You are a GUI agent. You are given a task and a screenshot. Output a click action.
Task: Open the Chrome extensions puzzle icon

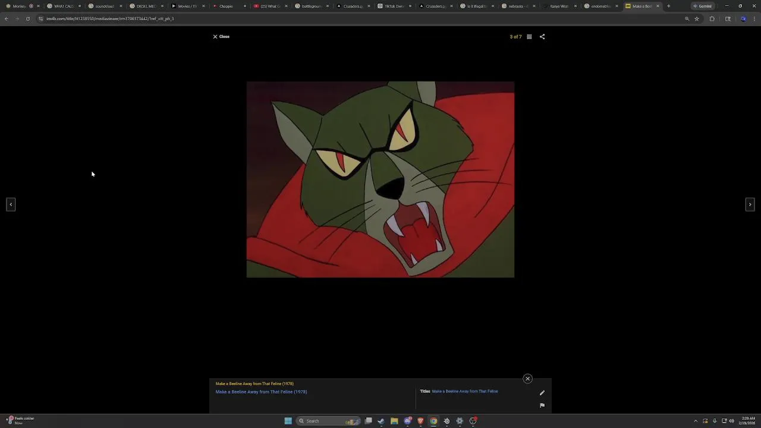pos(712,18)
